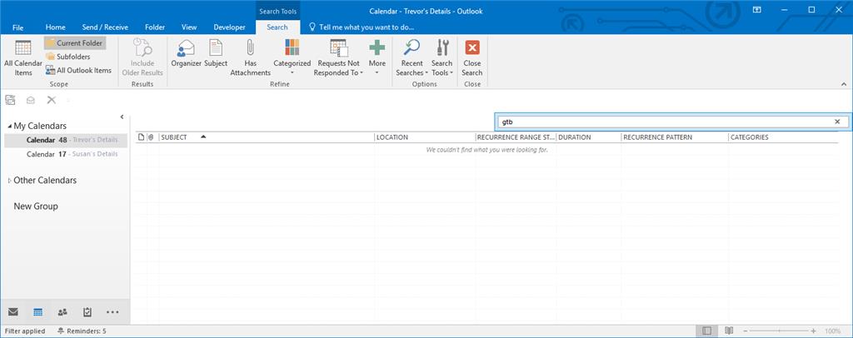The image size is (853, 338).
Task: Refine search by Subject
Action: (x=216, y=54)
